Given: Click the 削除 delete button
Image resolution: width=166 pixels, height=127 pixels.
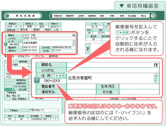Looking at the screenshot, I should coord(102,16).
